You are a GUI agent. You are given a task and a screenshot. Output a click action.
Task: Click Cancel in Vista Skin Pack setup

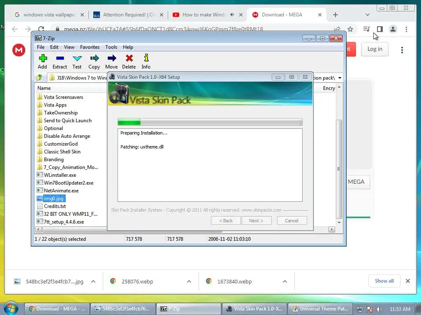(291, 221)
